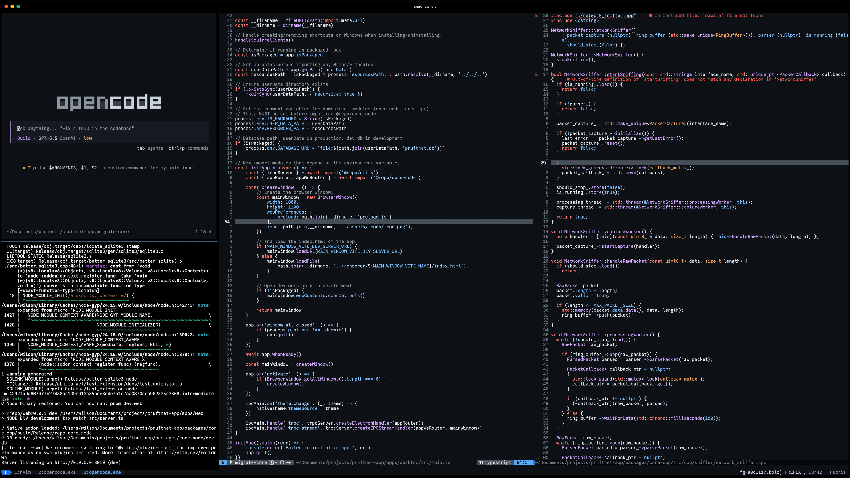This screenshot has width=850, height=478.
Task: Click the migrate-core branch name in statusline
Action: pyautogui.click(x=251, y=463)
